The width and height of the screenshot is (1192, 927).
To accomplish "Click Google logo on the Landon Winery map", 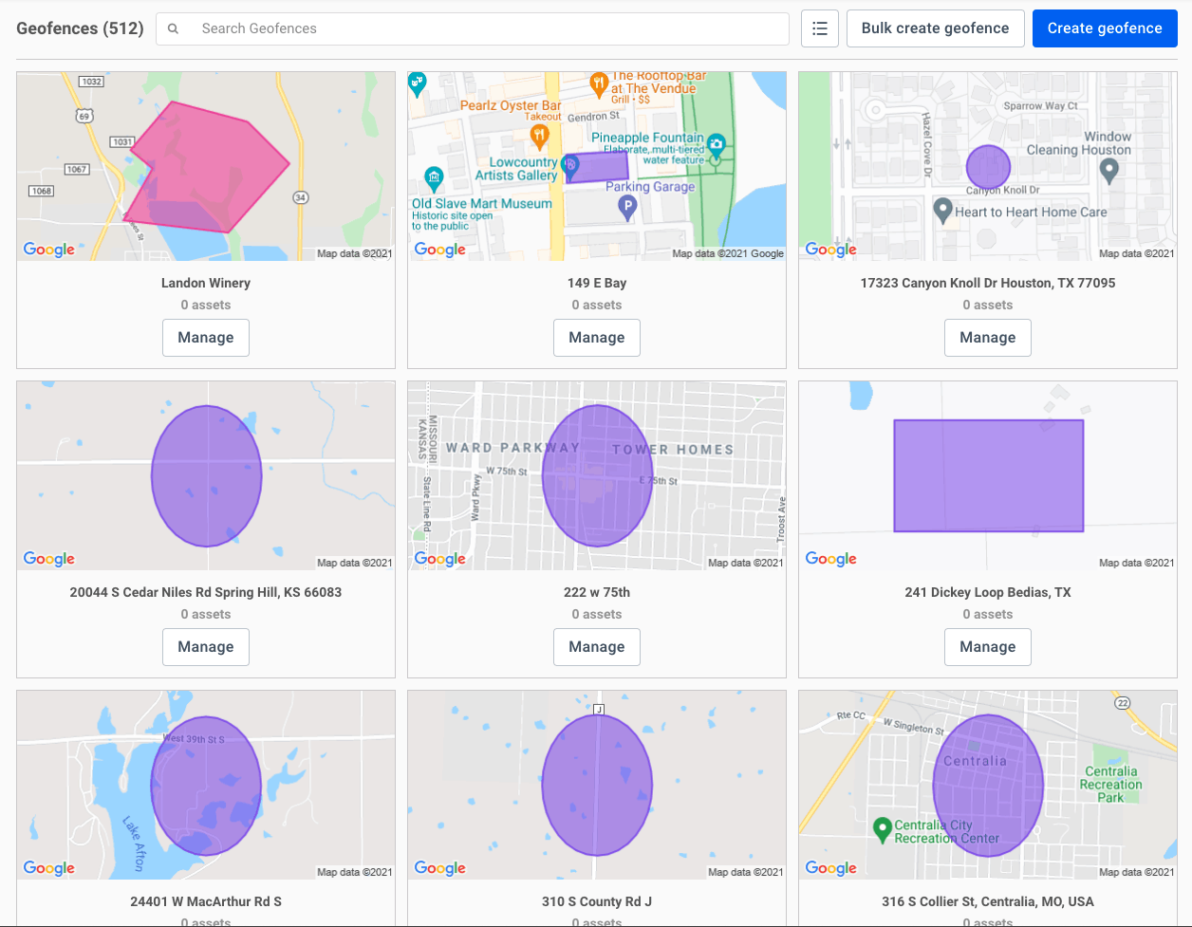I will click(x=48, y=250).
